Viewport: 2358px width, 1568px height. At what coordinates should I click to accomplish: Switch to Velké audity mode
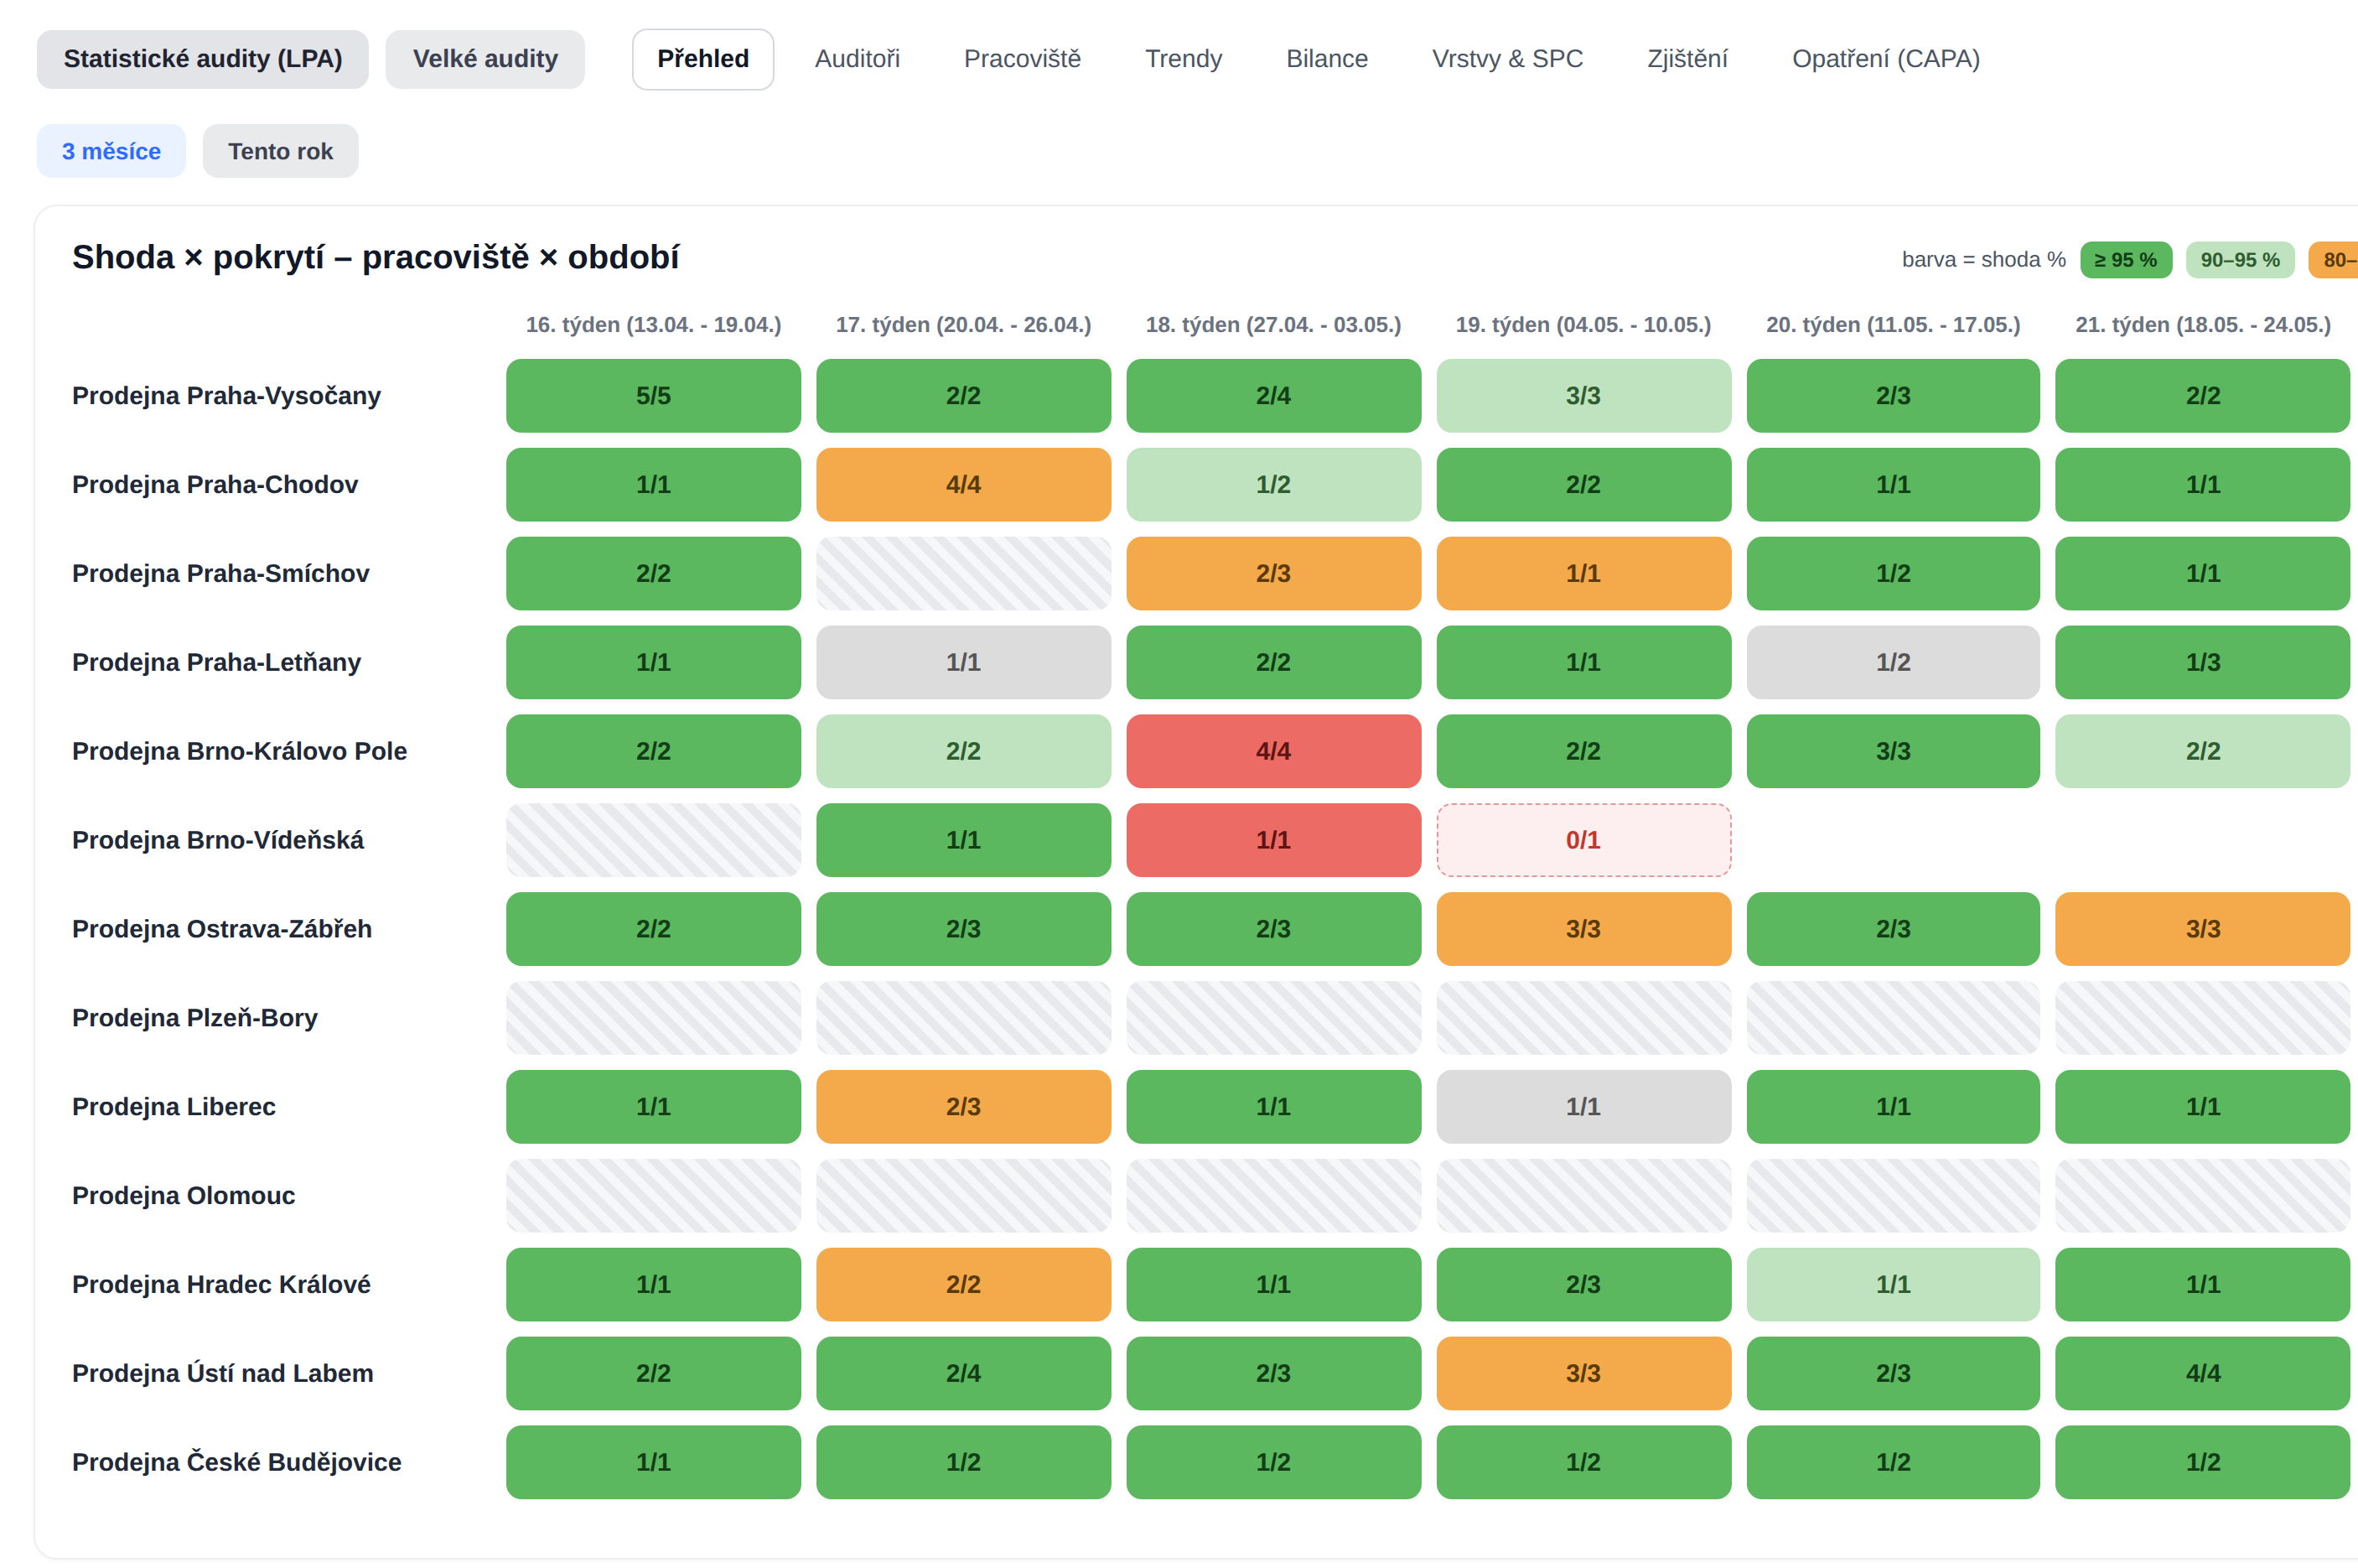485,59
